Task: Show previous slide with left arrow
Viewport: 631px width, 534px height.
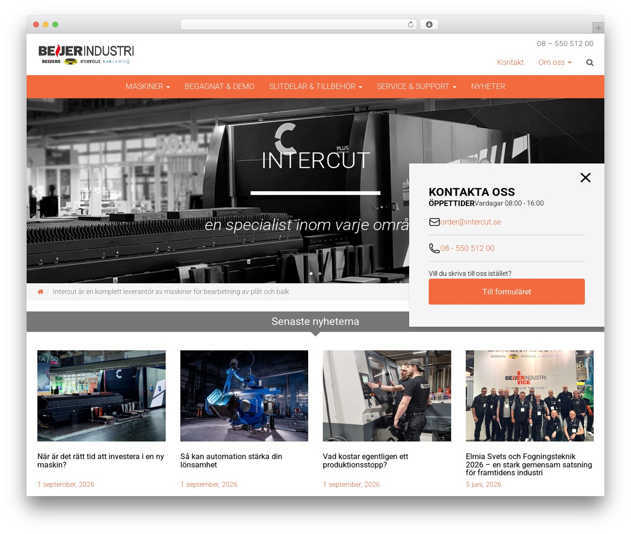Action: click(x=35, y=191)
